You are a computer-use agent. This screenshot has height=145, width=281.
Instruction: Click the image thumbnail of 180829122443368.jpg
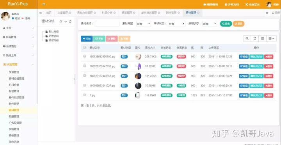click(138, 76)
